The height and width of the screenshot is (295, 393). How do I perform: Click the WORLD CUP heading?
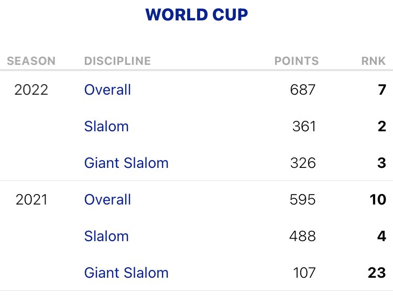196,15
